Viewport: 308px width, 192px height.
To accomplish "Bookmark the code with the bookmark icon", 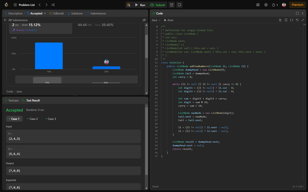I will coord(286,20).
